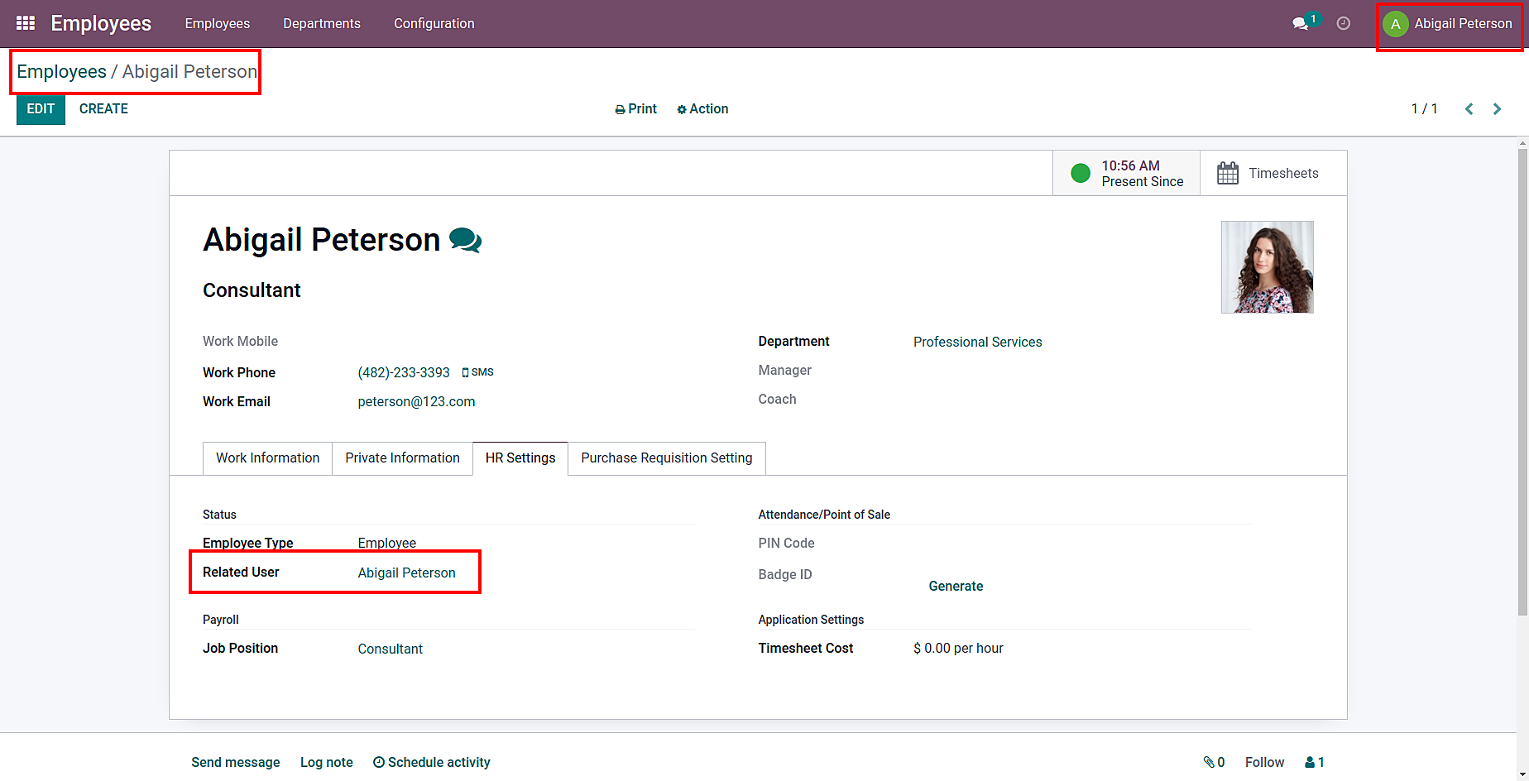Open the Professional Services department link

click(977, 343)
